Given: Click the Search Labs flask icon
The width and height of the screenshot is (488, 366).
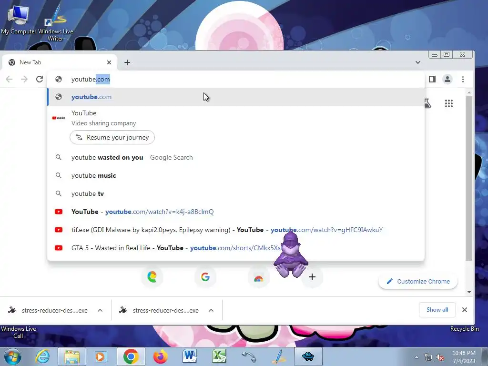Looking at the screenshot, I should click(x=427, y=103).
